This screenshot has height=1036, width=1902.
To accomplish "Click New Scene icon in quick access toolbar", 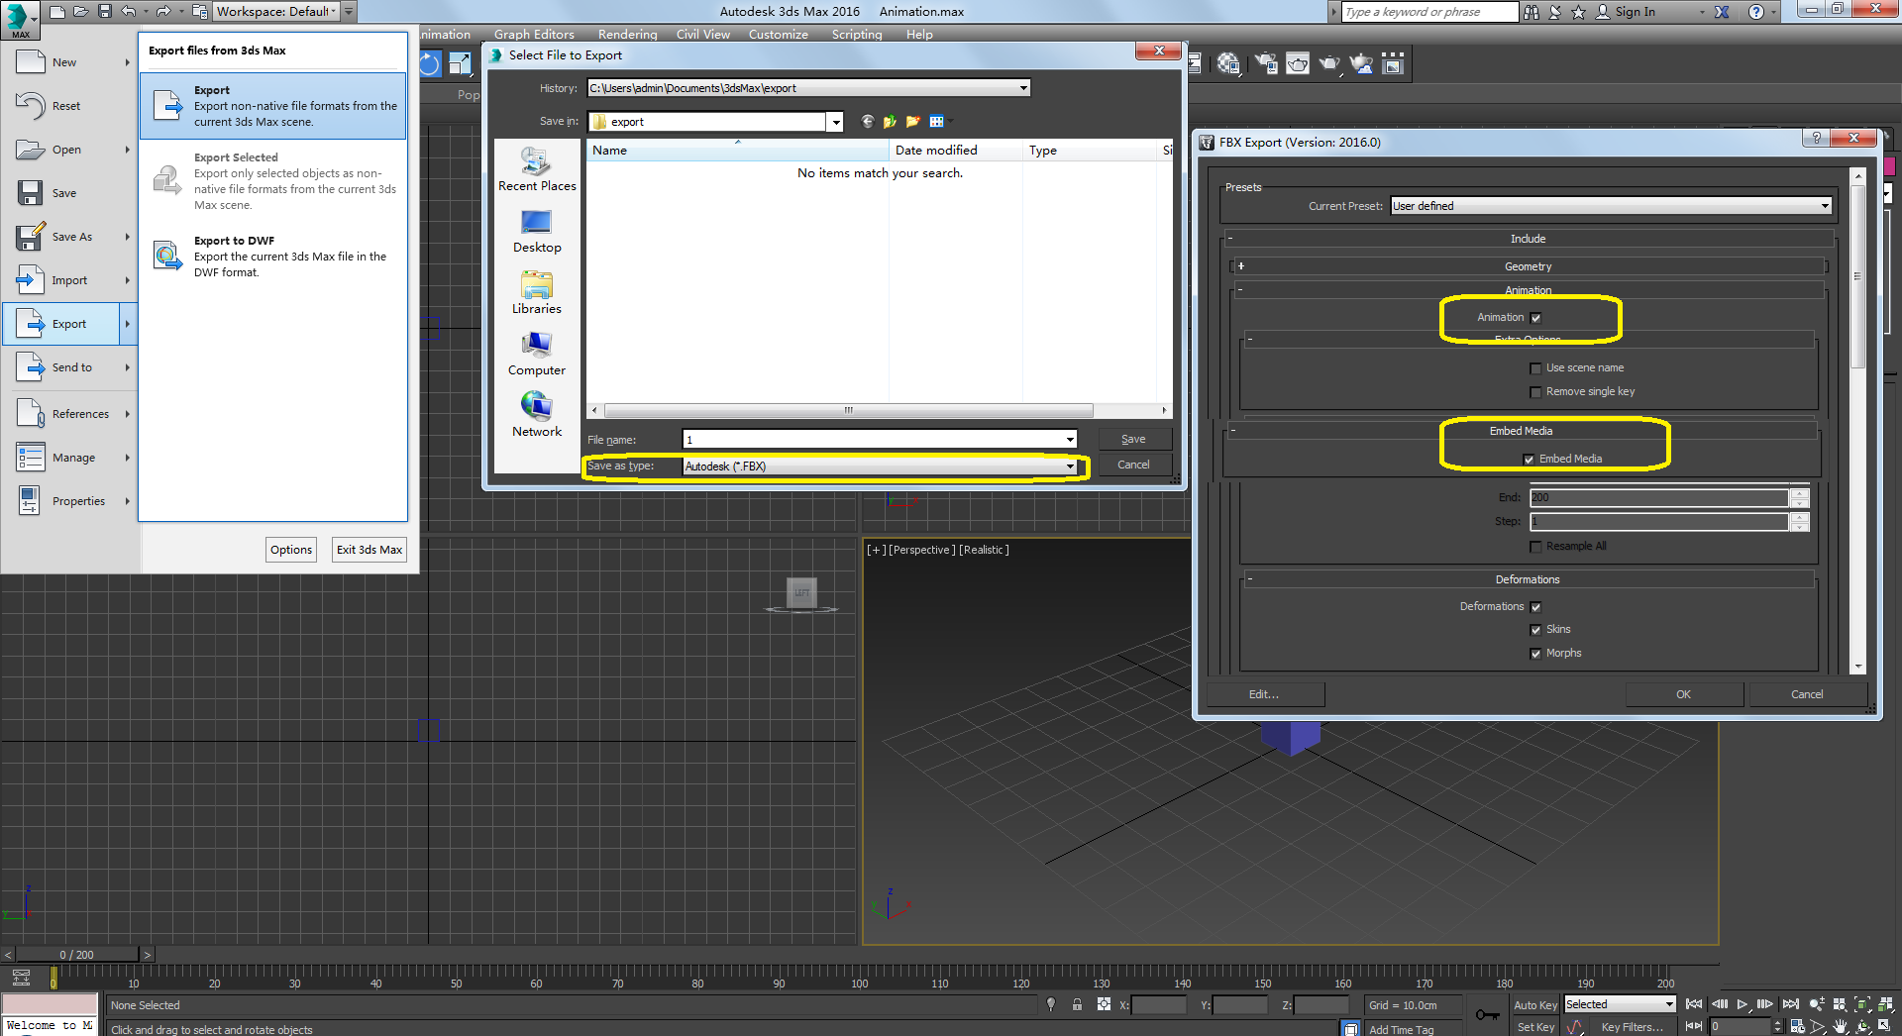I will pos(57,12).
